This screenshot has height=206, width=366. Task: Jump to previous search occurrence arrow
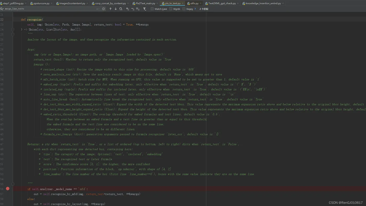(x=110, y=9)
